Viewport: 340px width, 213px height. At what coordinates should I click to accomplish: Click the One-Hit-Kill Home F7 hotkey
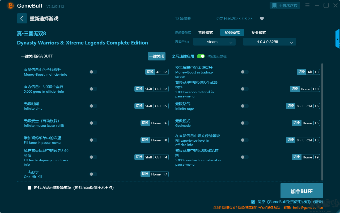pyautogui.click(x=155, y=174)
